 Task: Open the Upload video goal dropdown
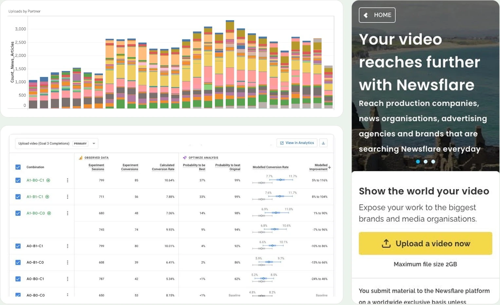(x=57, y=144)
